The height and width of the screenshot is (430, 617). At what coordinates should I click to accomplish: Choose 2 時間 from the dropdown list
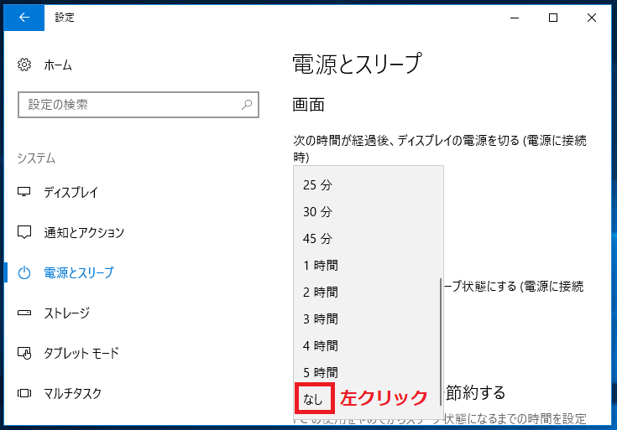(x=369, y=292)
